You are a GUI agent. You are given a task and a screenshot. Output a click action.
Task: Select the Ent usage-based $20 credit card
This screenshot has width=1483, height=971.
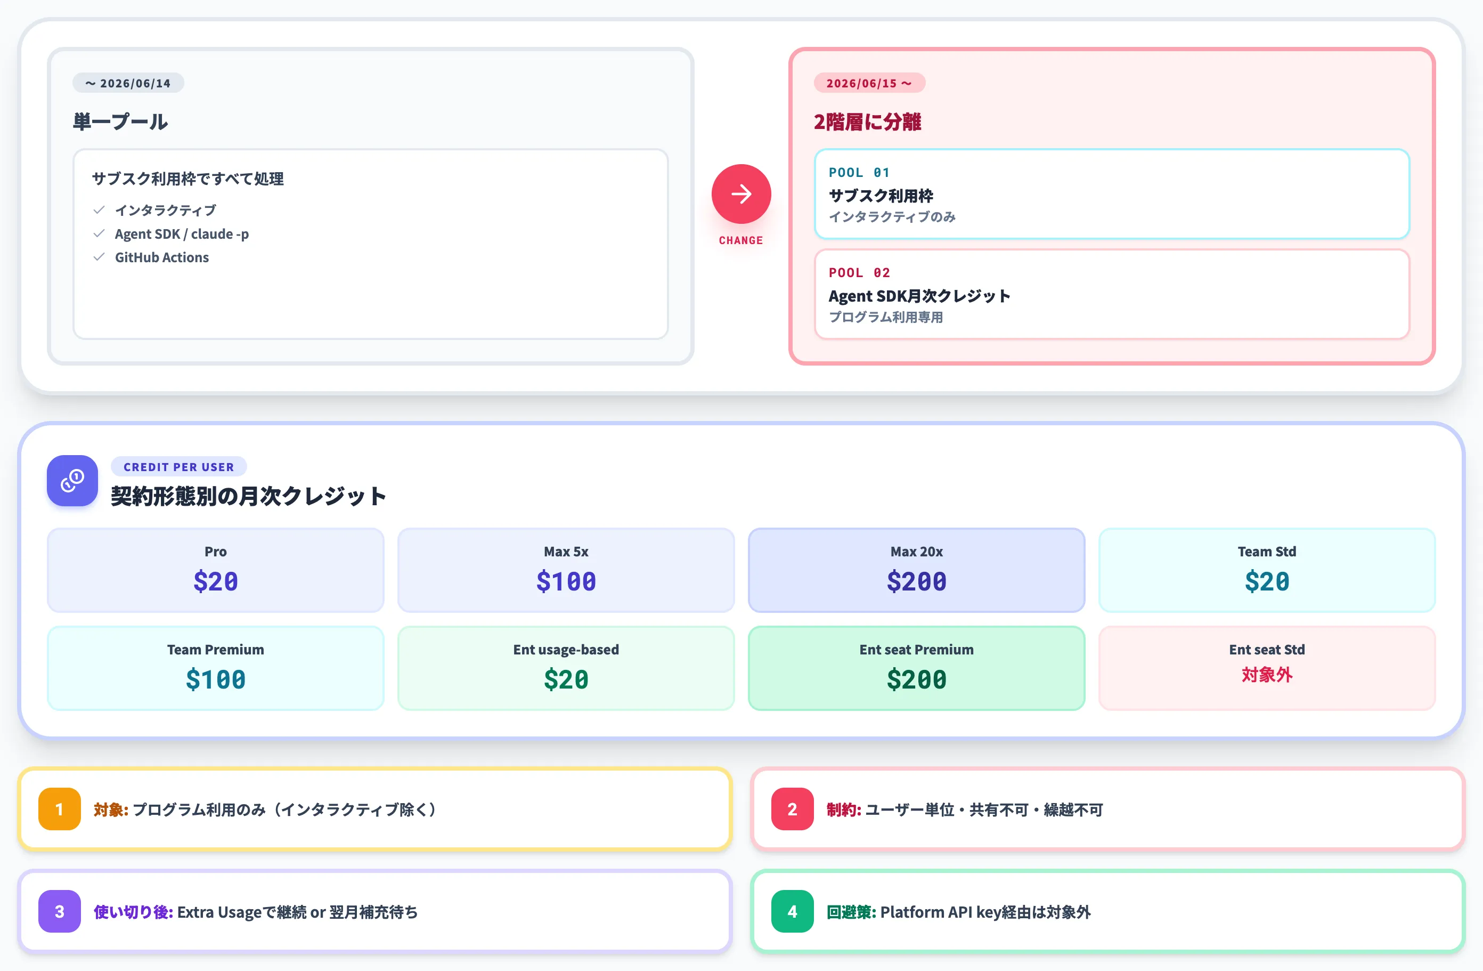pyautogui.click(x=566, y=668)
